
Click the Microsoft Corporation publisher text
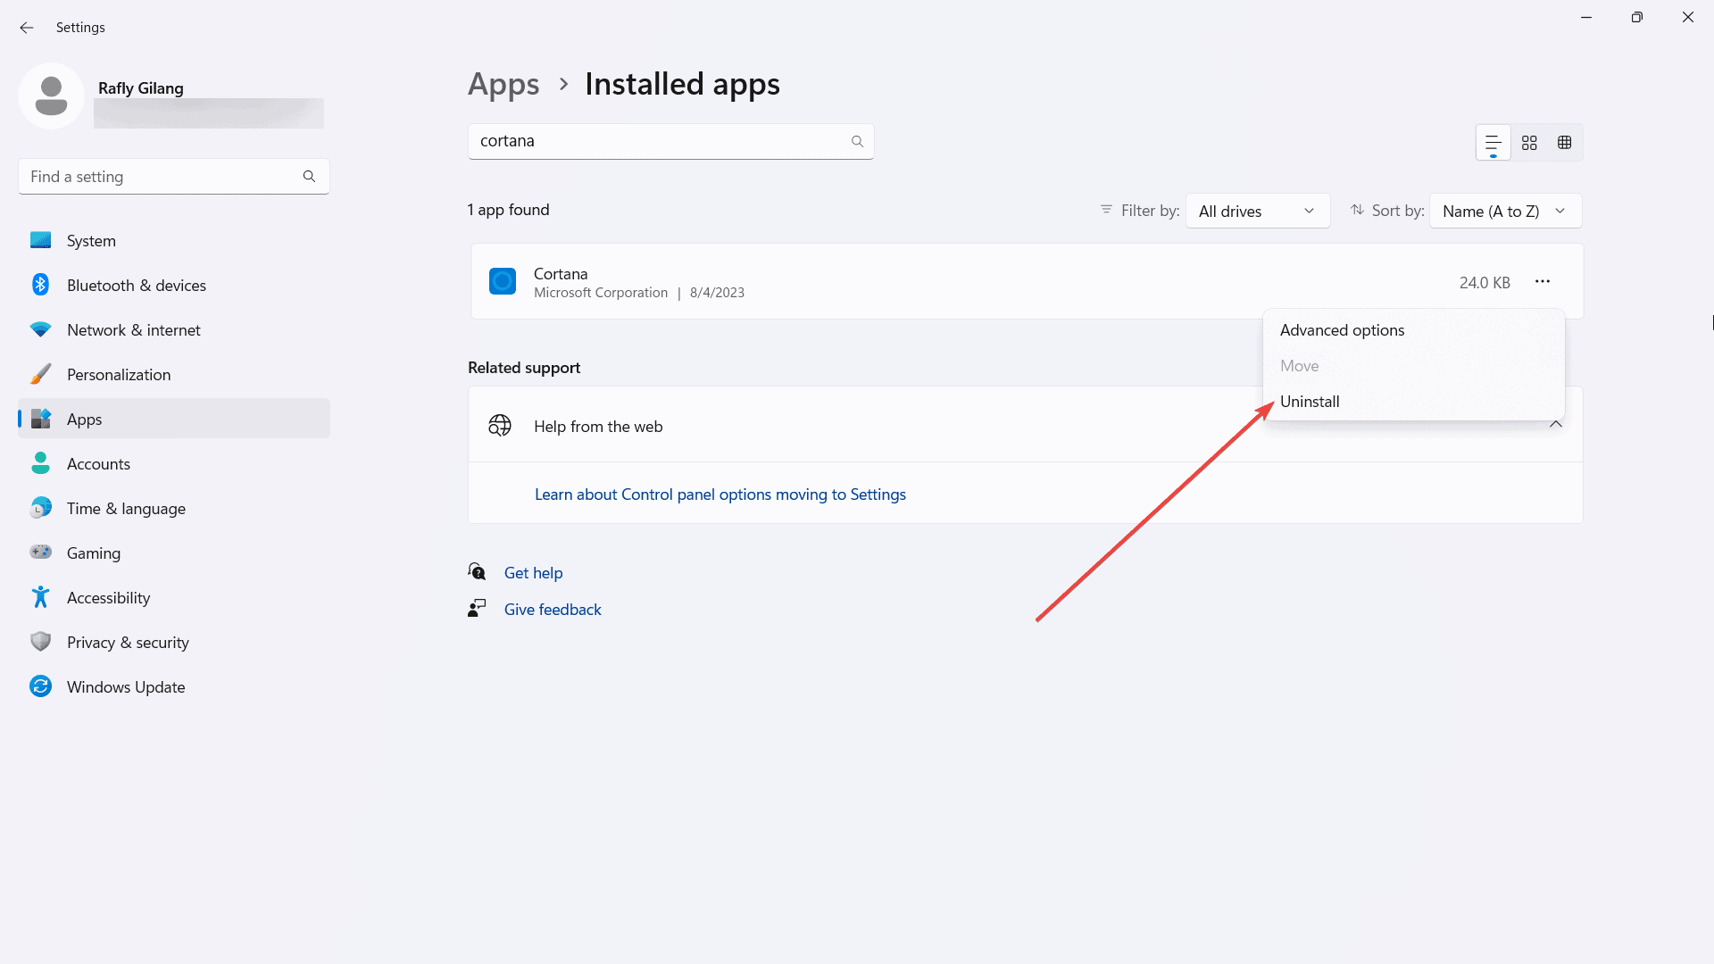pyautogui.click(x=601, y=293)
